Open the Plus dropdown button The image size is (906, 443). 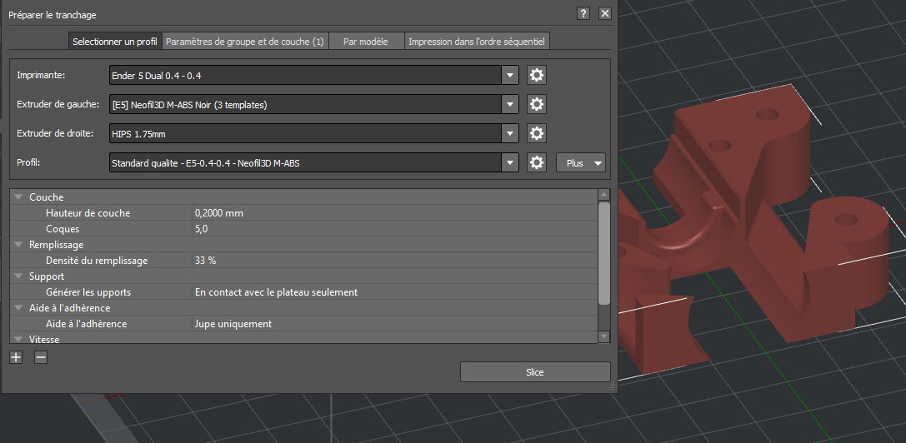pyautogui.click(x=581, y=163)
